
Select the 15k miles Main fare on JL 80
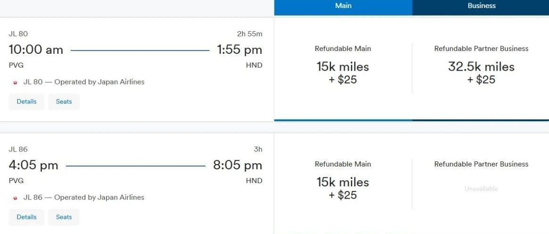coord(343,72)
